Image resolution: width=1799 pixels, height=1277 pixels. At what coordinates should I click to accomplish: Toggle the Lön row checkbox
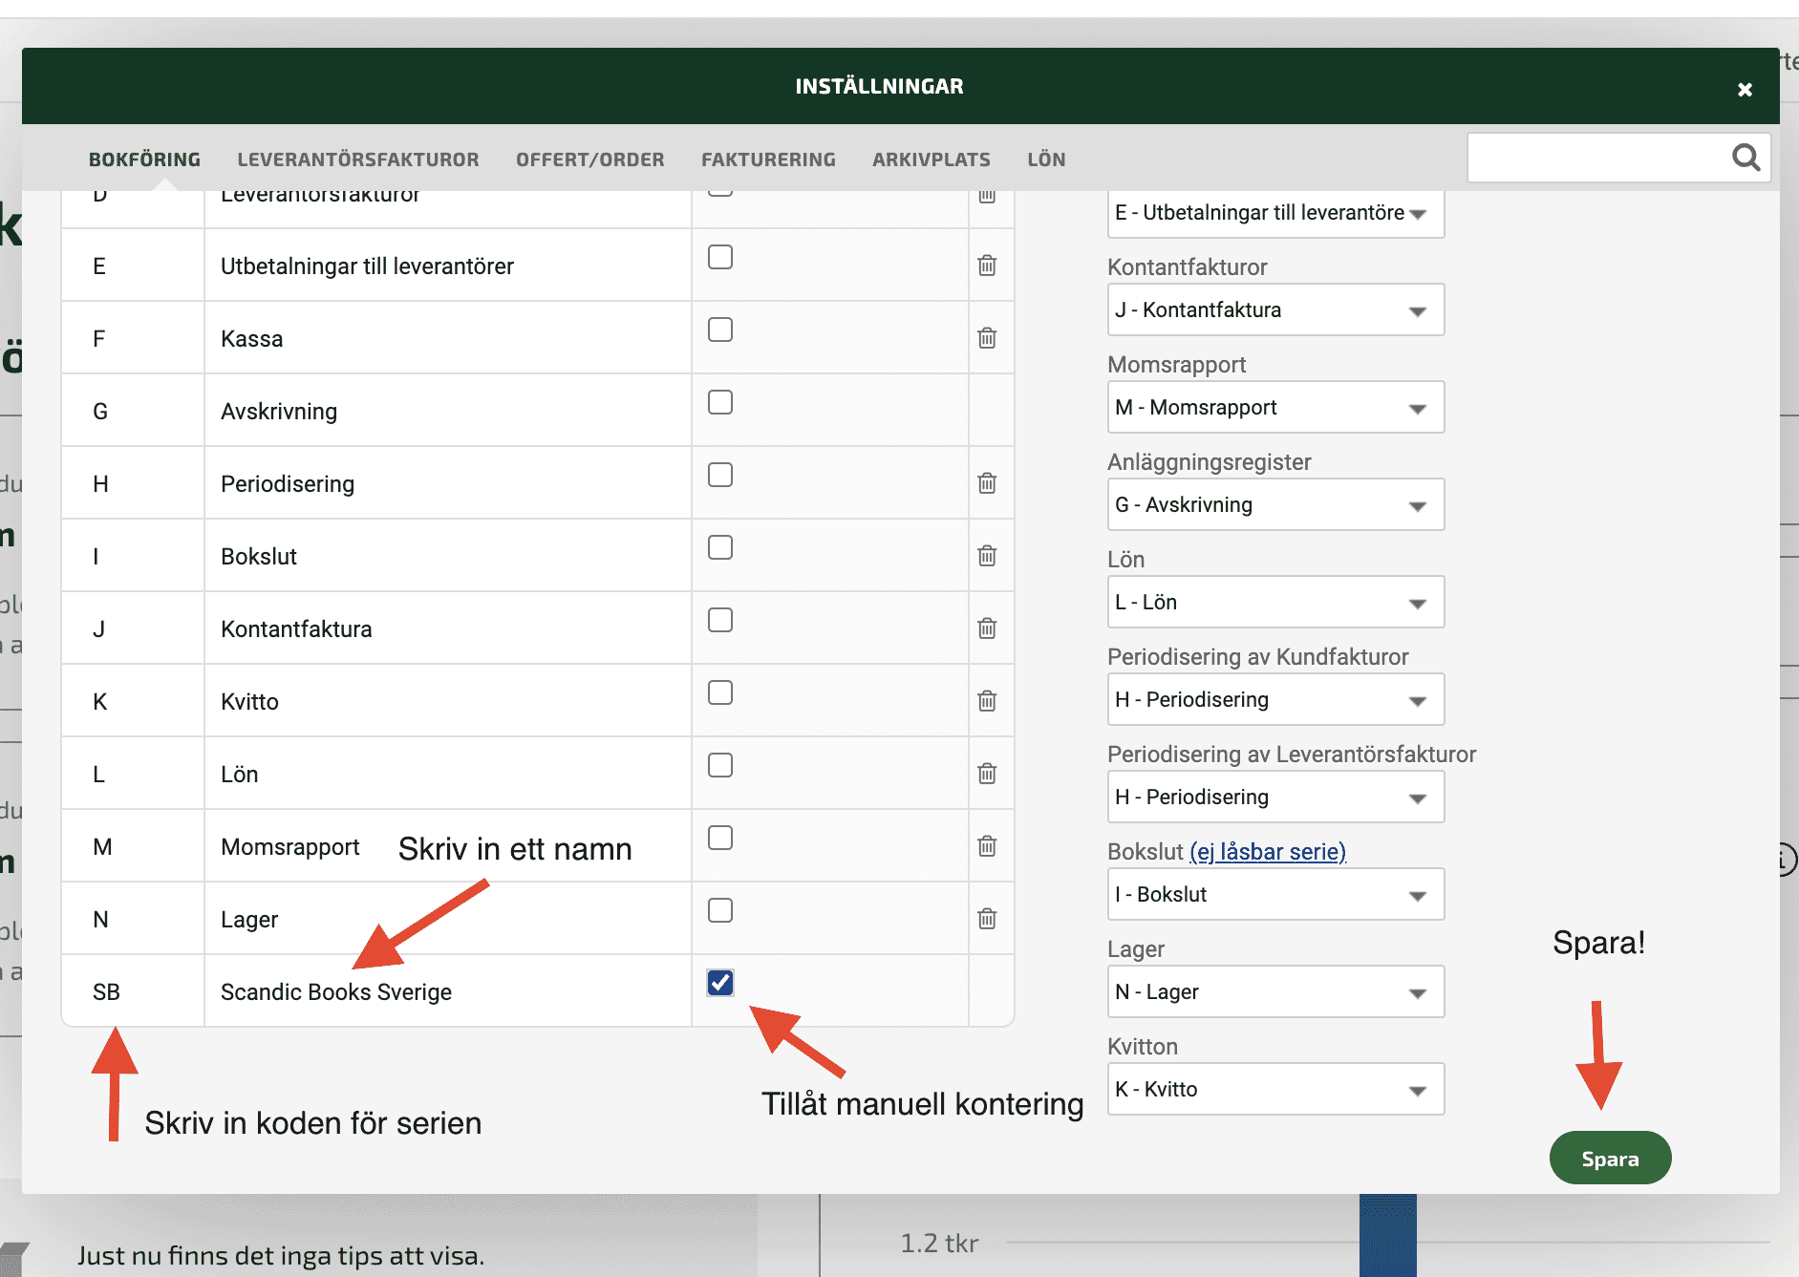click(x=720, y=765)
